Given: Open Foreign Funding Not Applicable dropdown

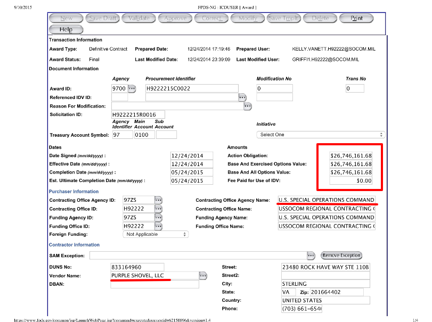Looking at the screenshot, I should click(156, 234).
